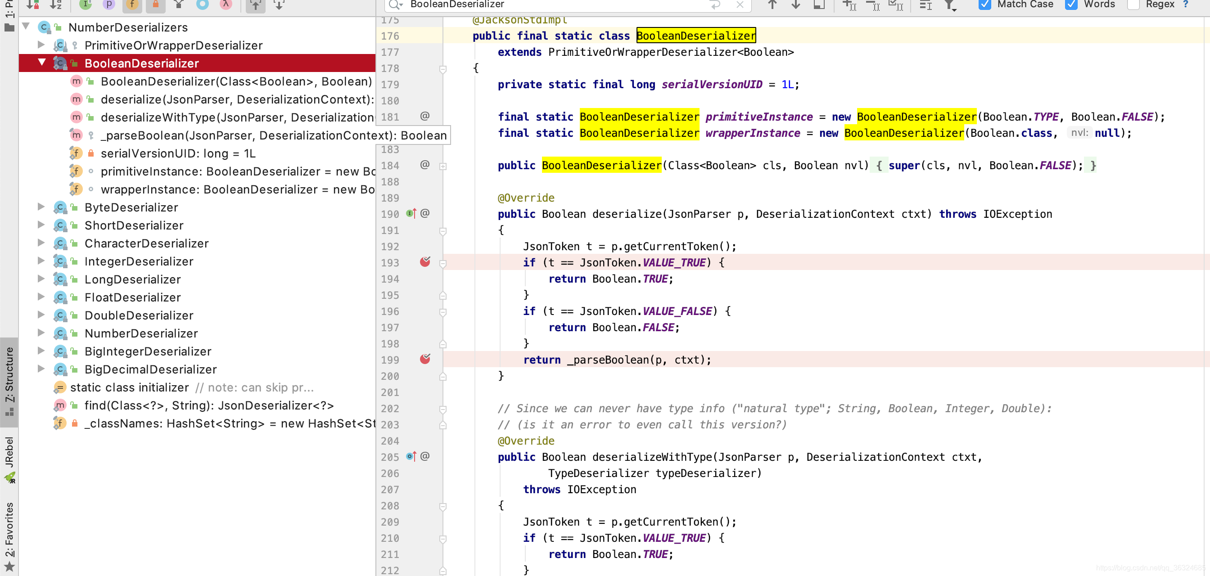Add selection for next occurrence

tap(849, 4)
